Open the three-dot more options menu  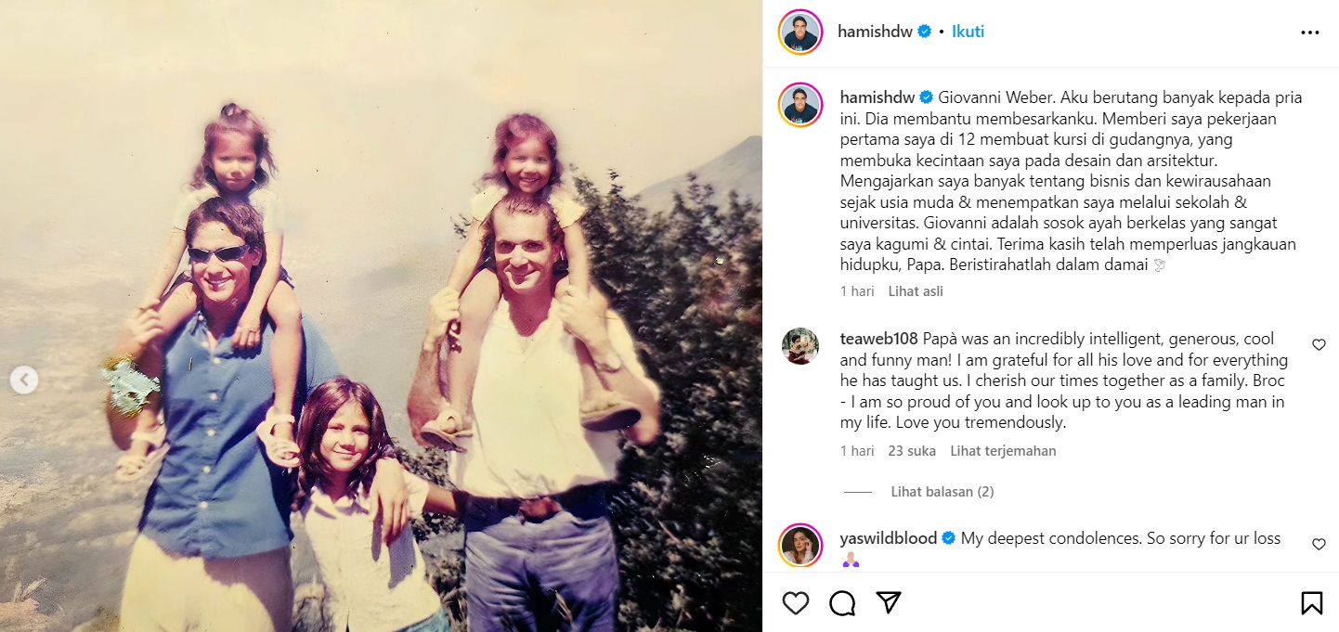1310,32
